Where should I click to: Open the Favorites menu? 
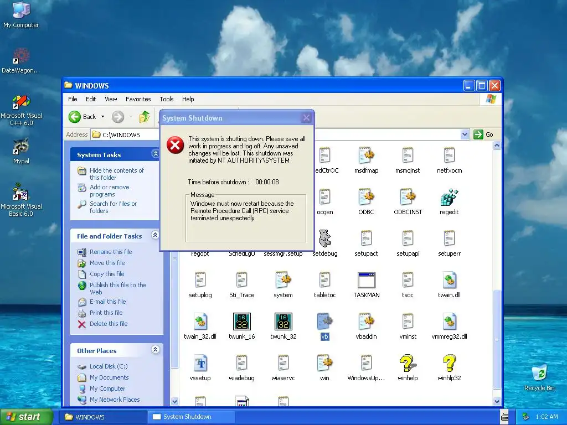(x=138, y=99)
